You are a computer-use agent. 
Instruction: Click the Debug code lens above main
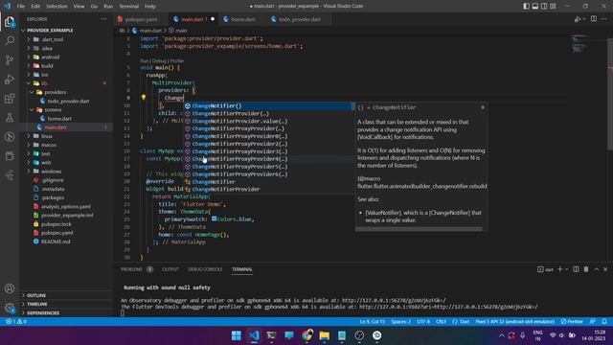159,61
